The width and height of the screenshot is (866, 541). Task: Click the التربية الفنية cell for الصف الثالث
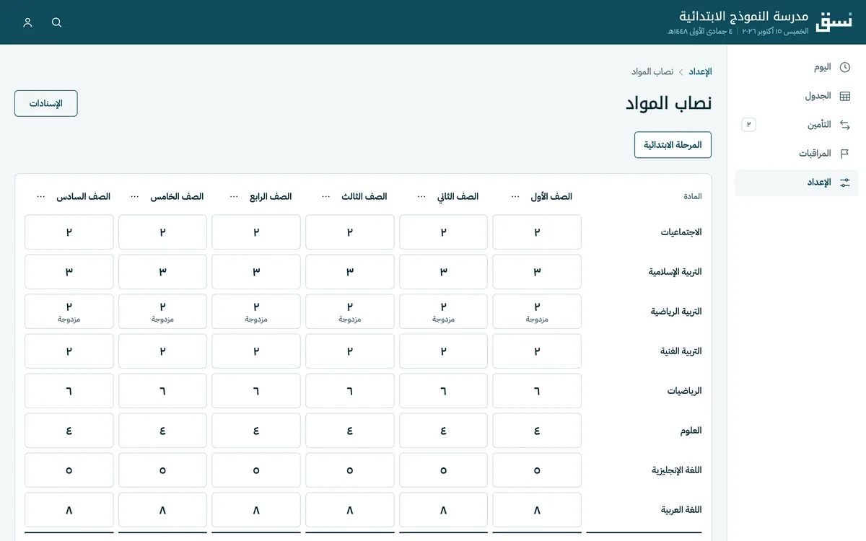click(x=350, y=351)
